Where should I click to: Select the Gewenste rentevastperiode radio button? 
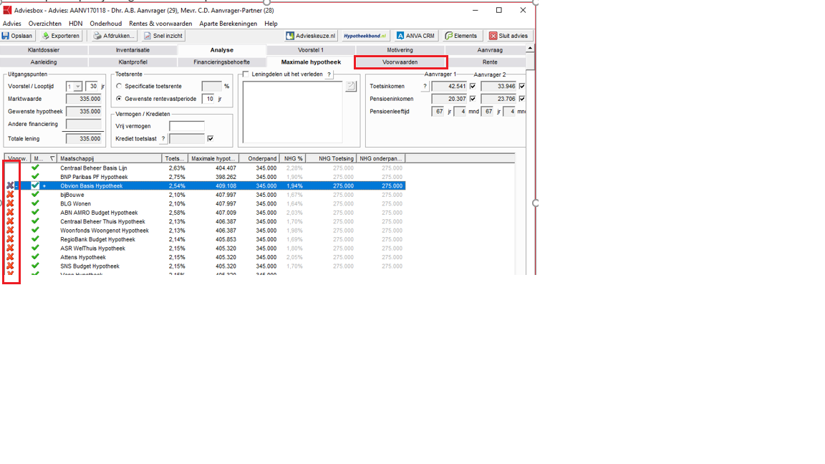pyautogui.click(x=119, y=98)
